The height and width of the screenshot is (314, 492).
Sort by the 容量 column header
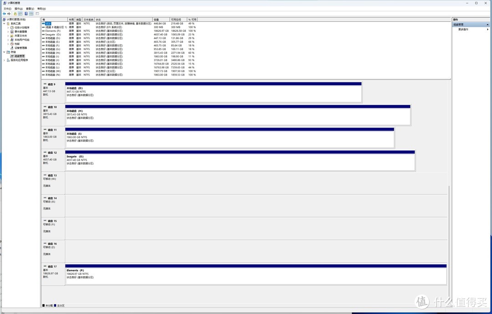click(161, 20)
